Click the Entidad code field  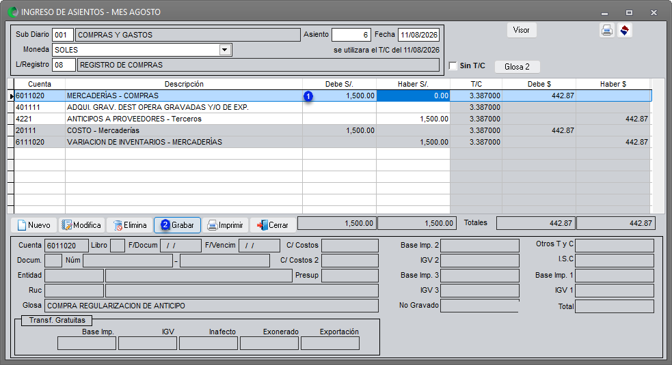74,276
